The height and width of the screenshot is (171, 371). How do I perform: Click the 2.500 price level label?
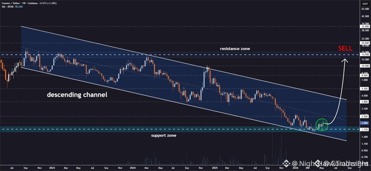365,117
